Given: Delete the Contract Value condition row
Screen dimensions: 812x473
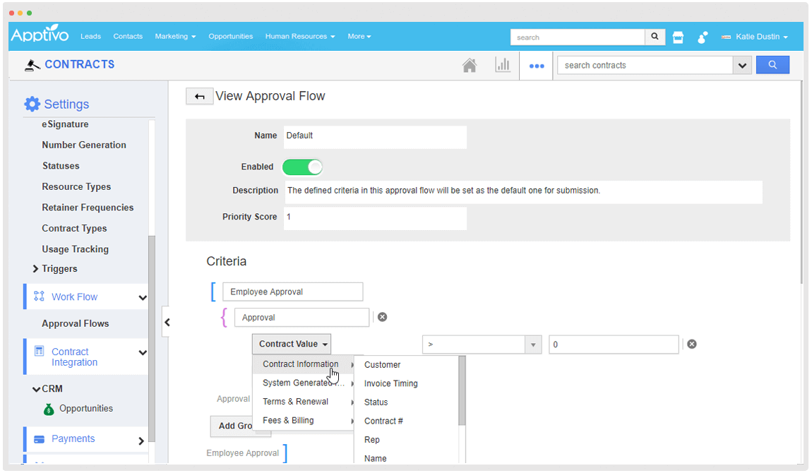Looking at the screenshot, I should [x=692, y=344].
